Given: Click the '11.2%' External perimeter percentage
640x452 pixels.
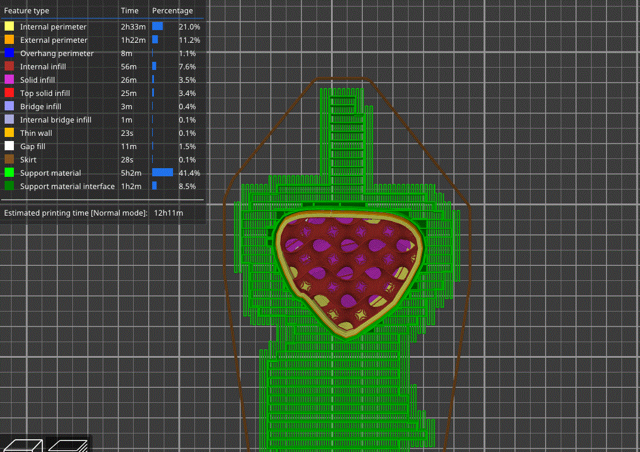Looking at the screenshot, I should coord(189,40).
